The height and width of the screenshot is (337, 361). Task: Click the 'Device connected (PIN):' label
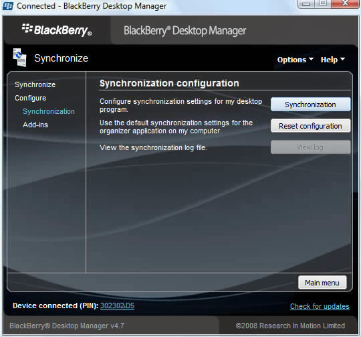click(x=55, y=306)
